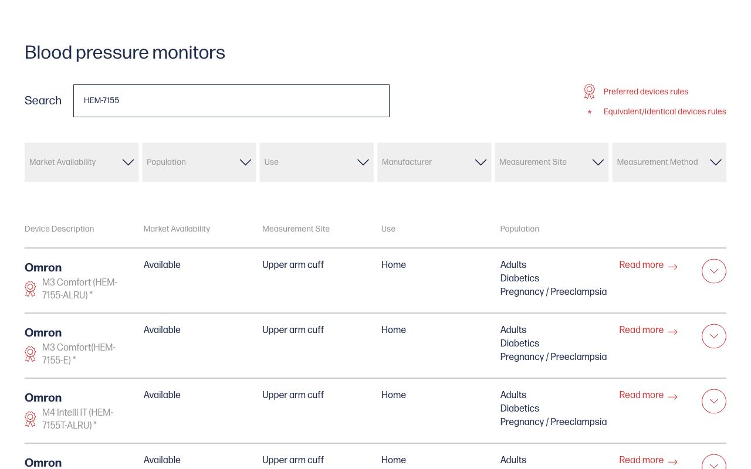Screen dimensions: 751x469
Task: Click Home in the M4 Intelli IT row
Action: click(394, 395)
